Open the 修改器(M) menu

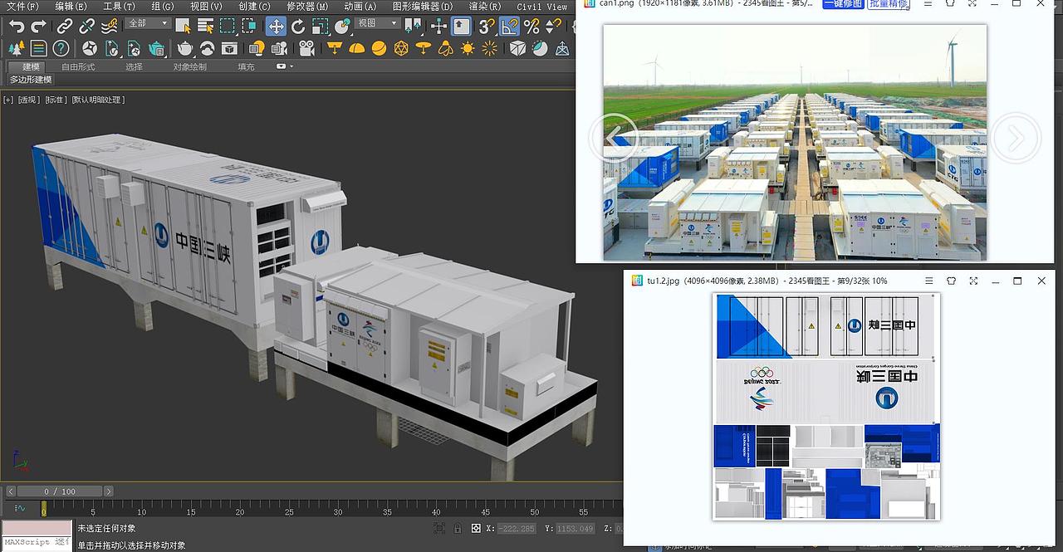point(307,7)
